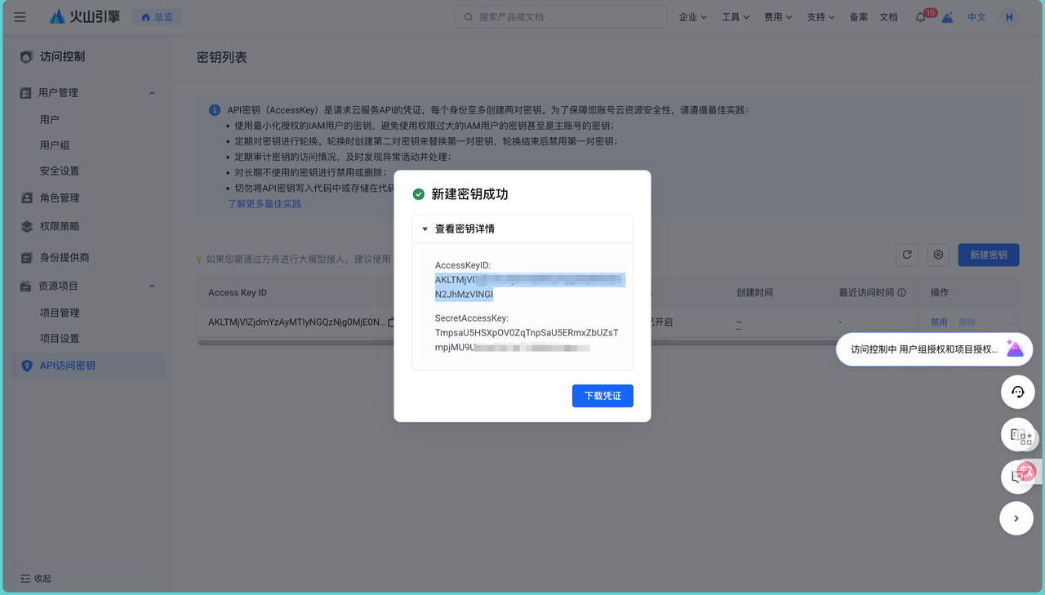Click the product search input field
1045x595 pixels.
(x=560, y=16)
